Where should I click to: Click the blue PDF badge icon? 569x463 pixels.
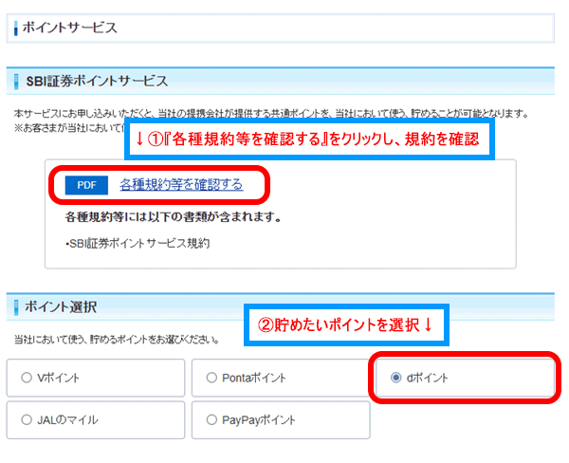[x=86, y=185]
